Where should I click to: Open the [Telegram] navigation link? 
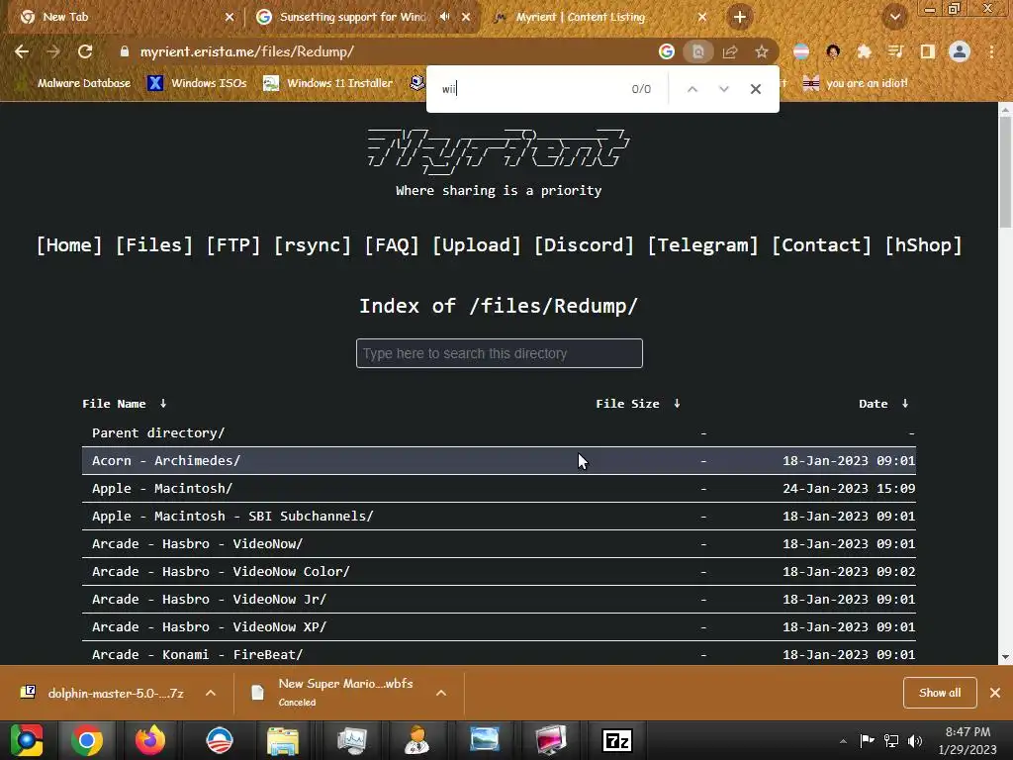(x=703, y=245)
